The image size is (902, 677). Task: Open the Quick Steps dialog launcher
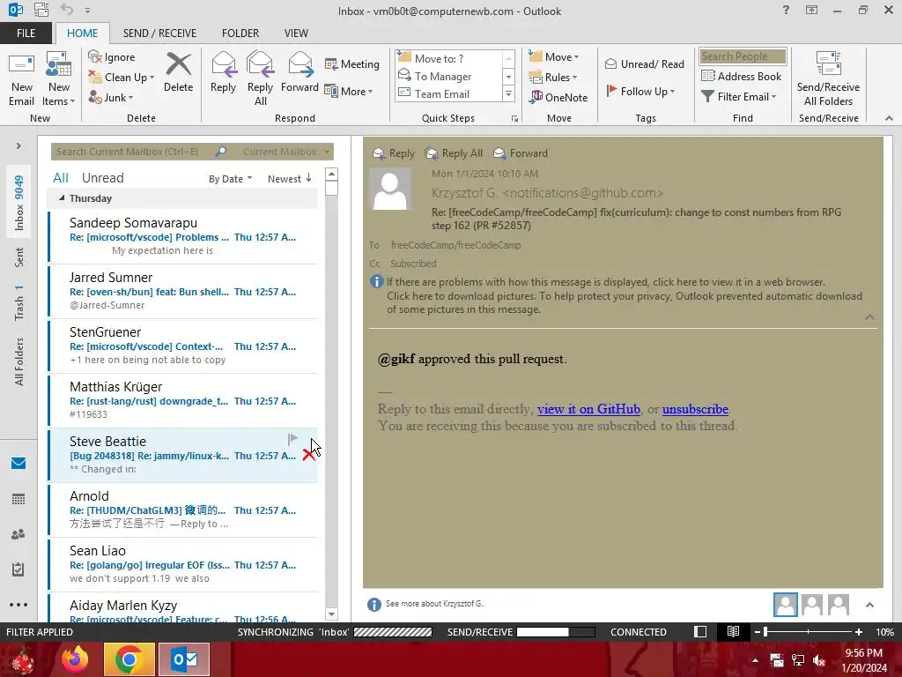[x=514, y=119]
